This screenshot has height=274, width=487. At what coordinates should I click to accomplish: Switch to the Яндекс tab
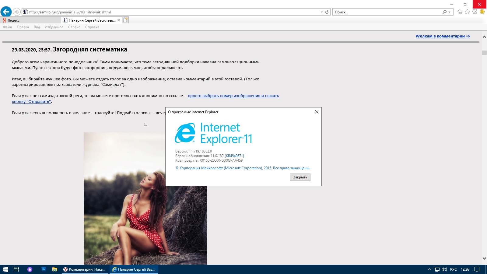point(30,20)
